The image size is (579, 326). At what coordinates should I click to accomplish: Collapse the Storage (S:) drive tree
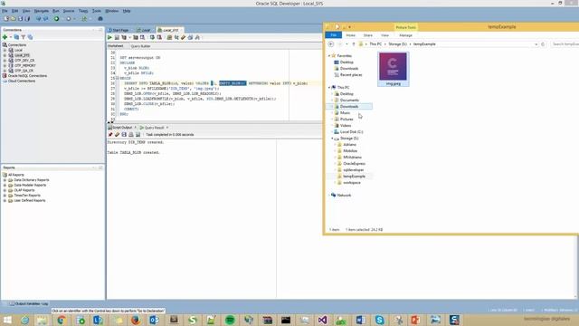click(332, 139)
